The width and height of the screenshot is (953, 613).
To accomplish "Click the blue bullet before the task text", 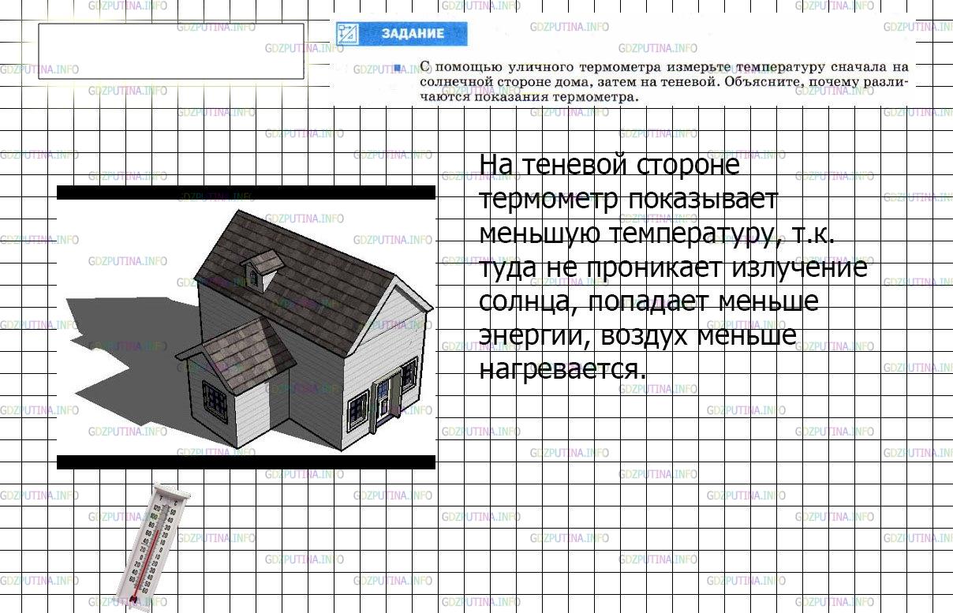I will coord(399,68).
